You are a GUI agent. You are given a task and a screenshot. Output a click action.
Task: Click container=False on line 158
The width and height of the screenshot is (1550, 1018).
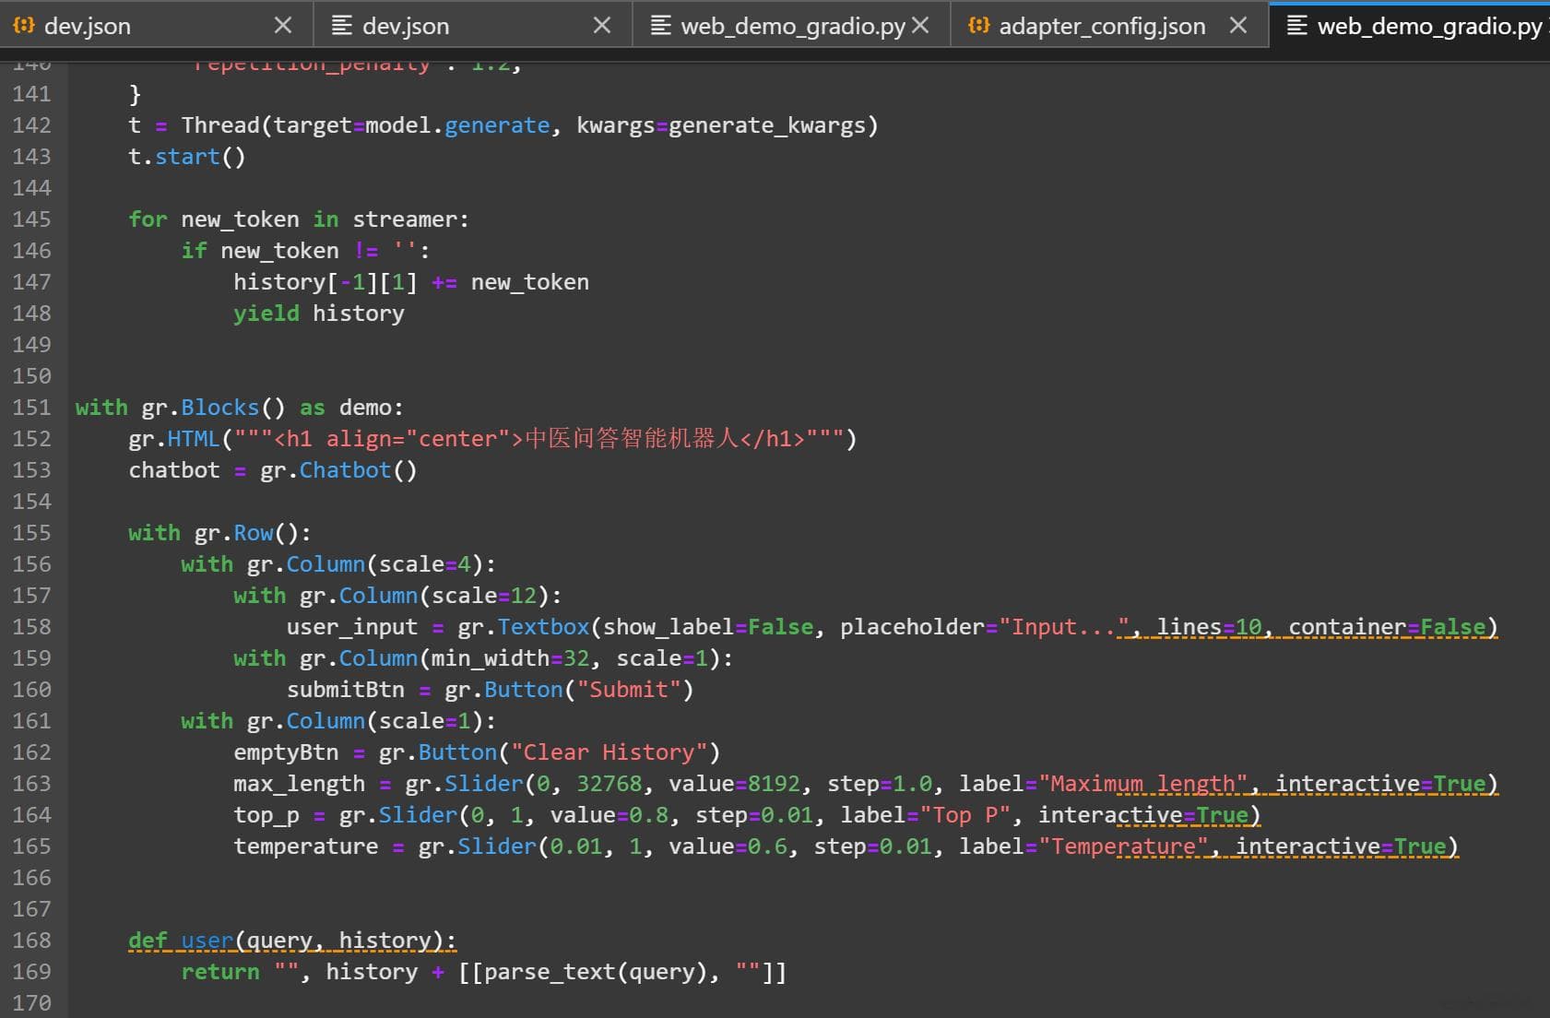point(1387,627)
